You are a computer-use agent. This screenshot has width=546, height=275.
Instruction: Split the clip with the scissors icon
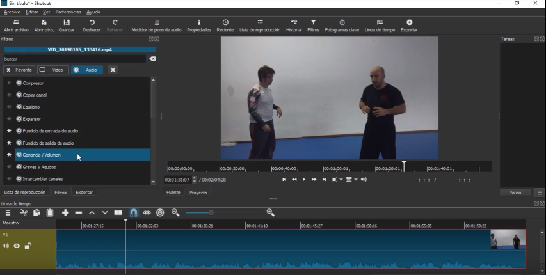[24, 212]
